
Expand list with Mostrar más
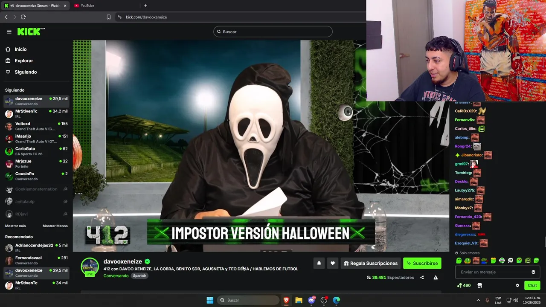point(15,226)
